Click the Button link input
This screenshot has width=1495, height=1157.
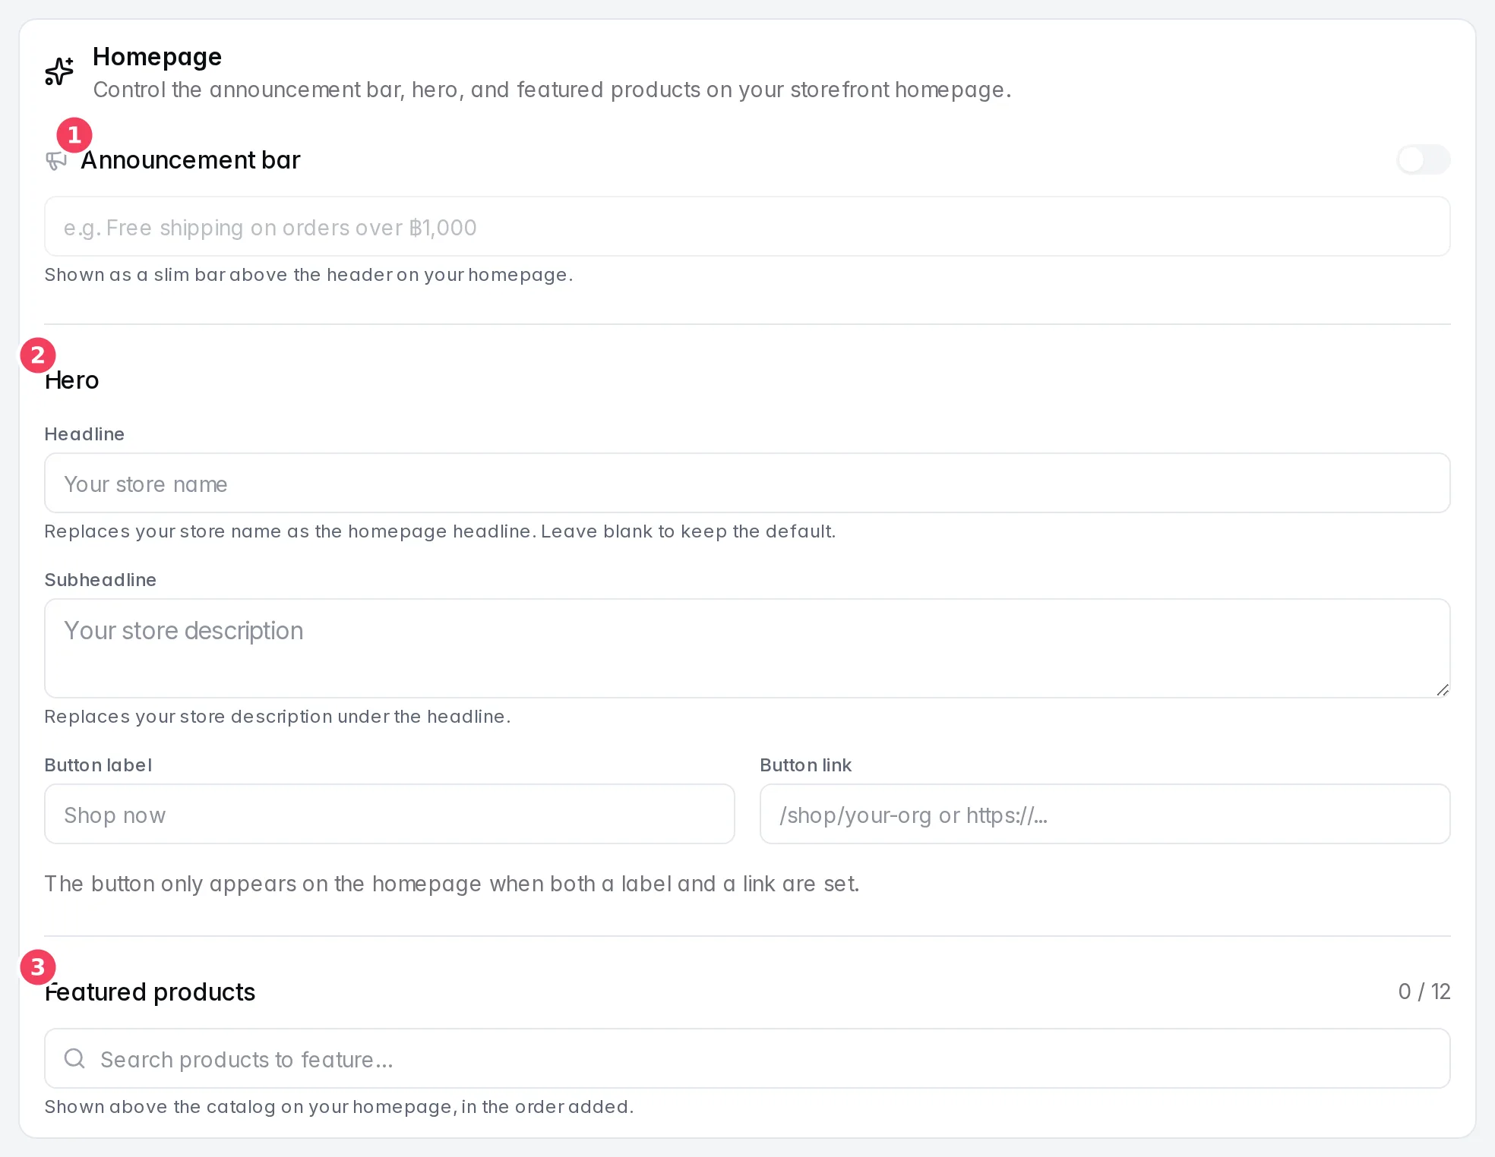click(x=1105, y=814)
